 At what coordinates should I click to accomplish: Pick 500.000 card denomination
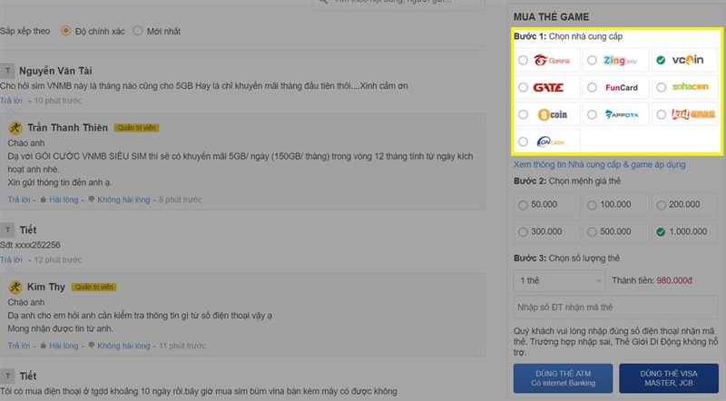[616, 231]
